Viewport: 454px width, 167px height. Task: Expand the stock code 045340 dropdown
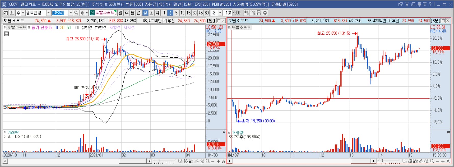click(x=71, y=13)
